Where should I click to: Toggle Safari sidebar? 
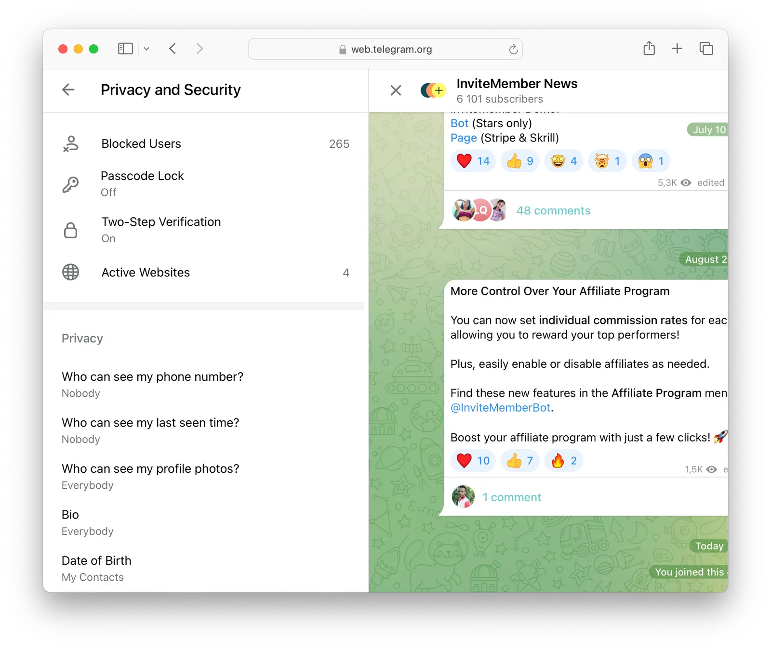coord(125,49)
